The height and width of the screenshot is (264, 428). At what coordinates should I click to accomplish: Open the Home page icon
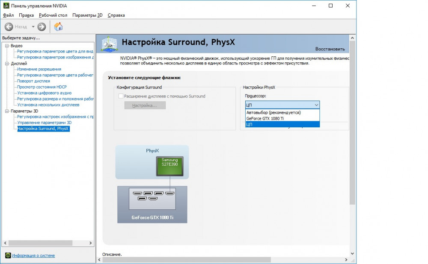click(59, 27)
